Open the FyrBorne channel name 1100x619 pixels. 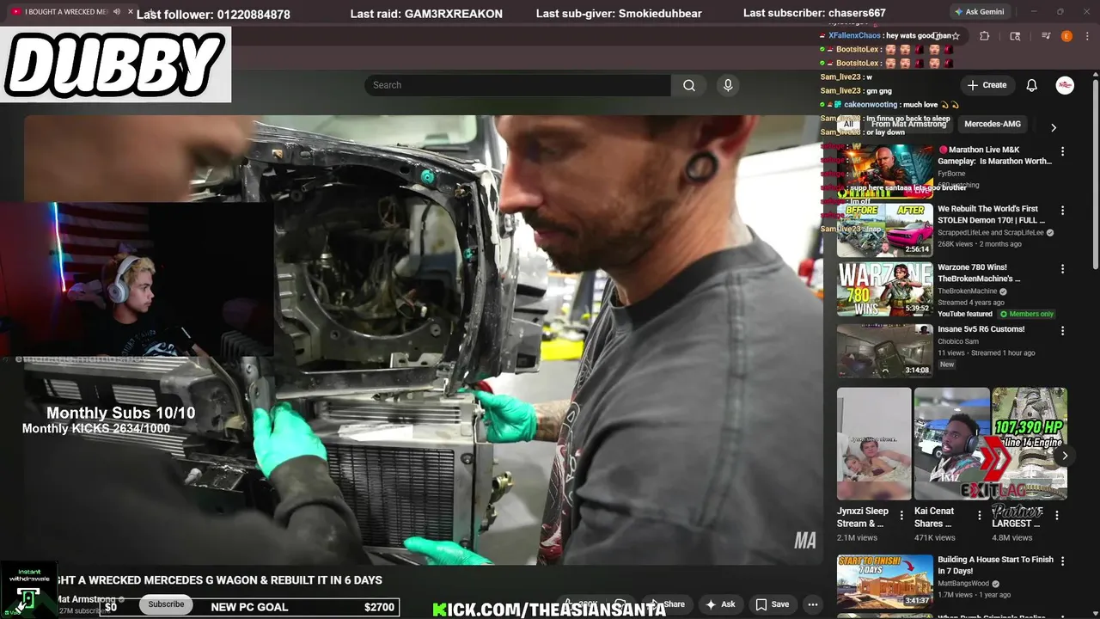tap(951, 174)
